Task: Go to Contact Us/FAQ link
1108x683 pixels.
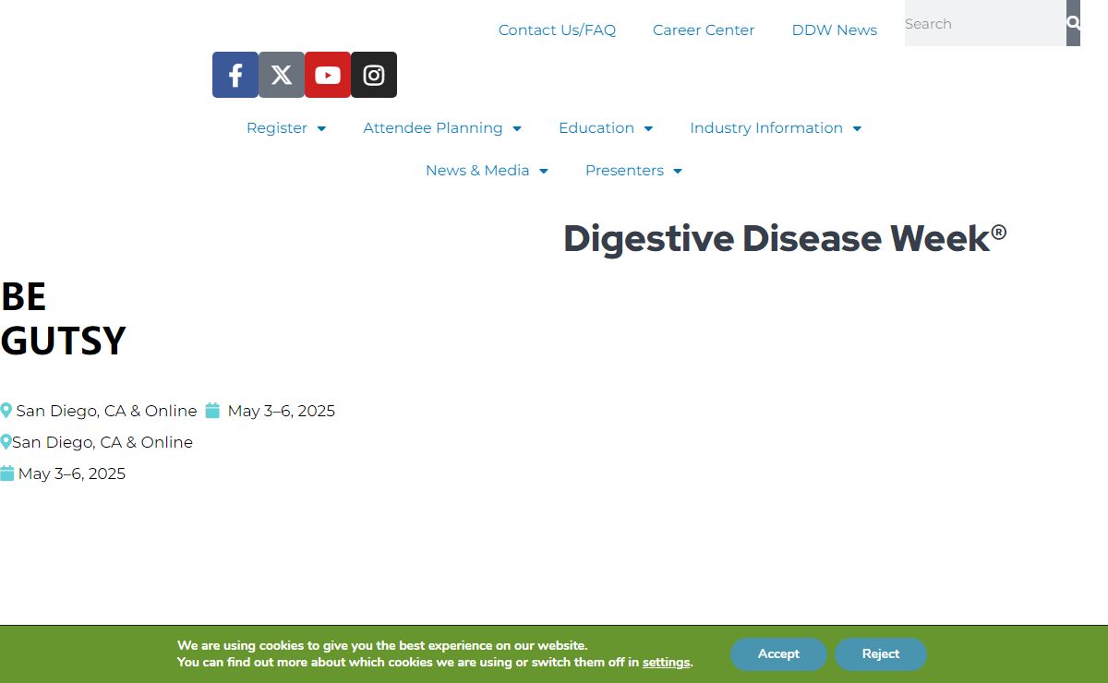Action: point(557,30)
